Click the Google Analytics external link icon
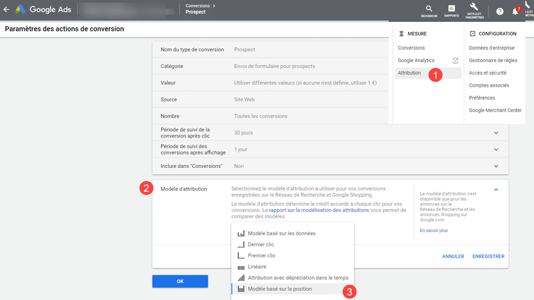The image size is (534, 300). (x=455, y=61)
